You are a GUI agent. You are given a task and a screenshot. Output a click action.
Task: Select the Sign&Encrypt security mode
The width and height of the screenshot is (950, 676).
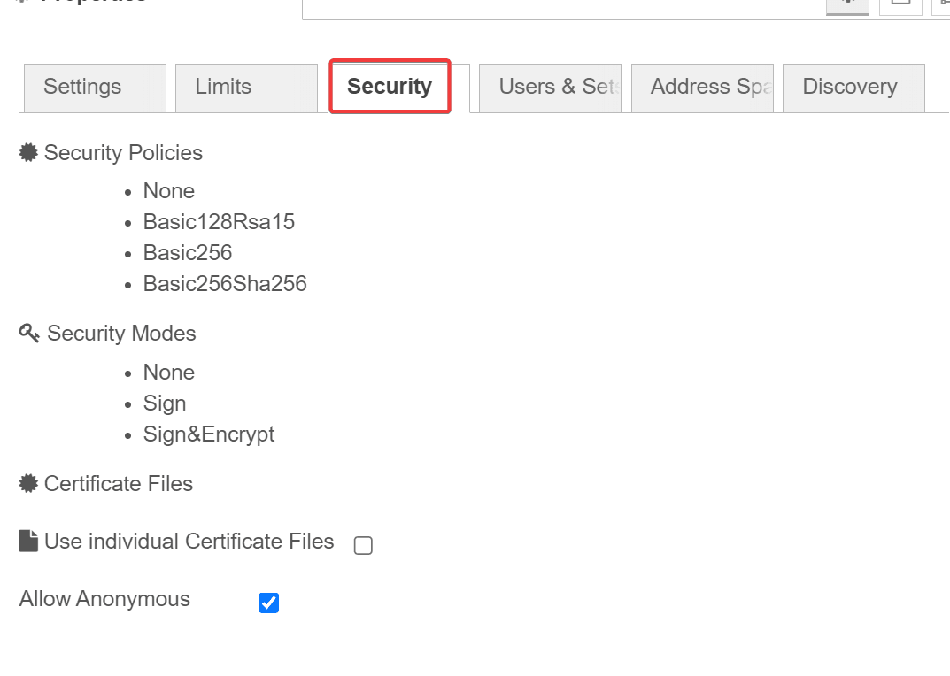pyautogui.click(x=209, y=434)
